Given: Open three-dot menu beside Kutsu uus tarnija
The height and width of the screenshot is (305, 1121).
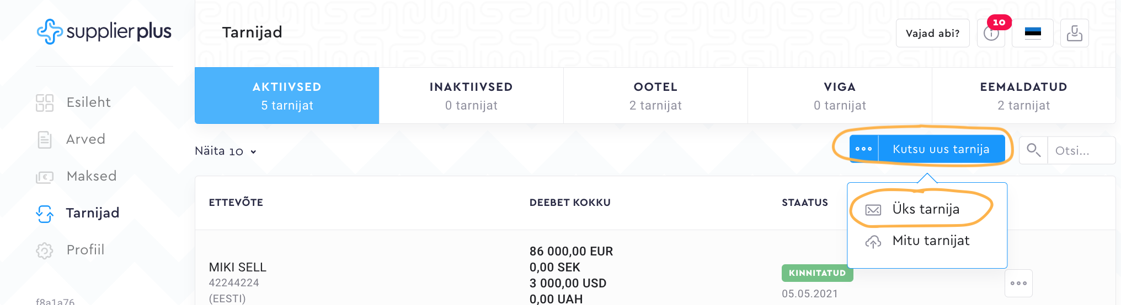Looking at the screenshot, I should point(864,149).
